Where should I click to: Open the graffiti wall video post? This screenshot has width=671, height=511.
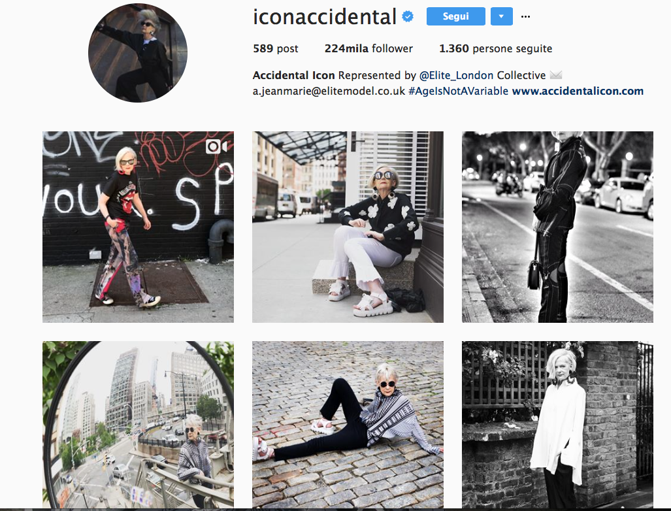[139, 227]
